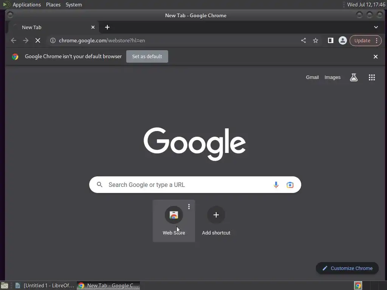387x290 pixels.
Task: Stop loading the page
Action: tap(38, 40)
